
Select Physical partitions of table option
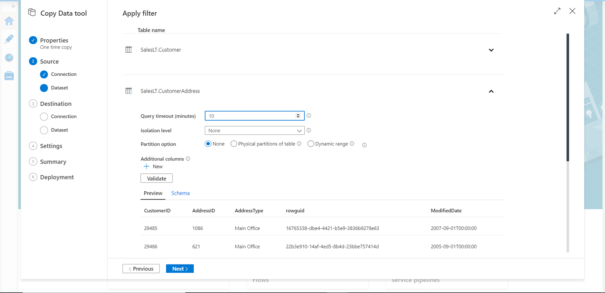pos(234,144)
